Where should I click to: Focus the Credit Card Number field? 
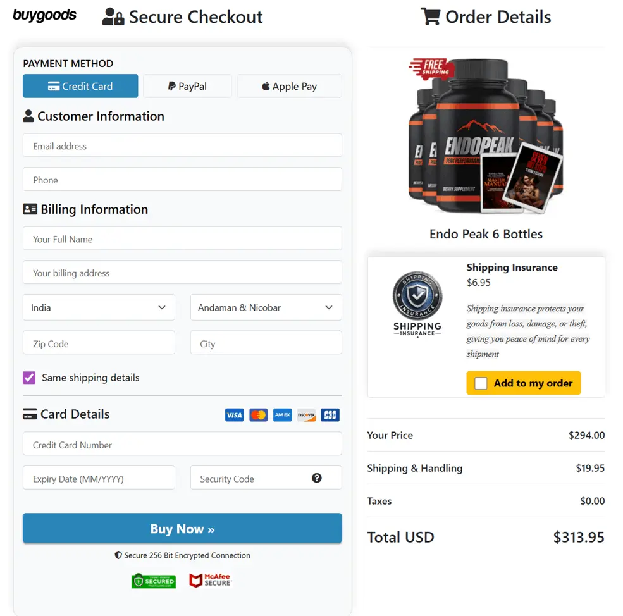182,445
